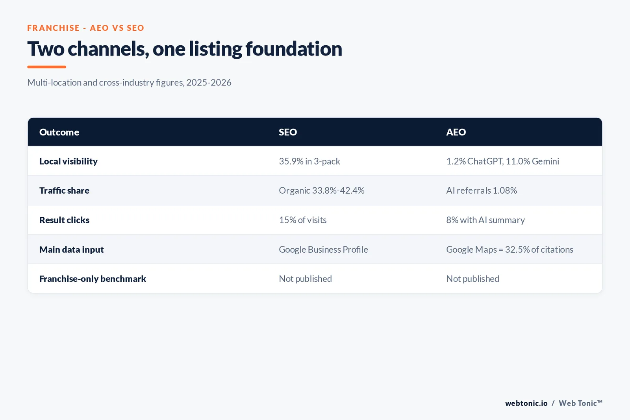Click the 'Google Maps = 32.5% of citations' cell

[510, 250]
